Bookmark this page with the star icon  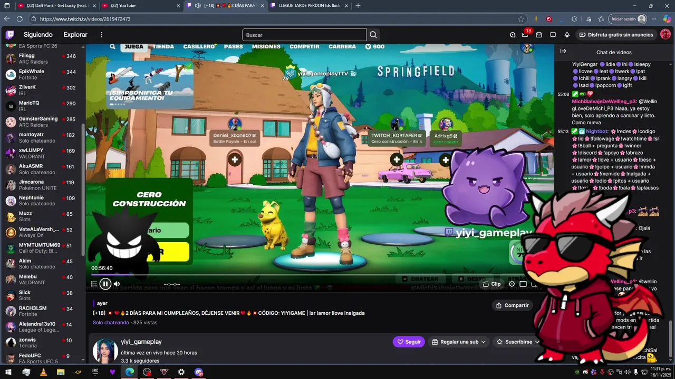(x=521, y=19)
